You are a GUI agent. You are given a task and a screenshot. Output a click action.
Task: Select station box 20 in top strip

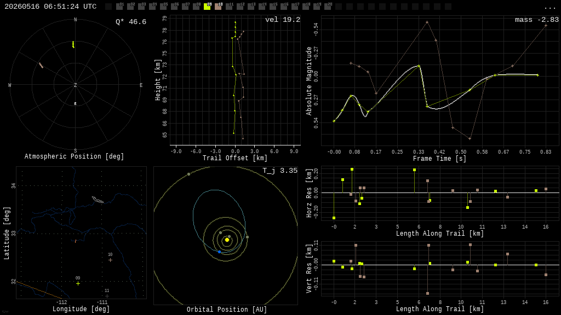coord(328,7)
